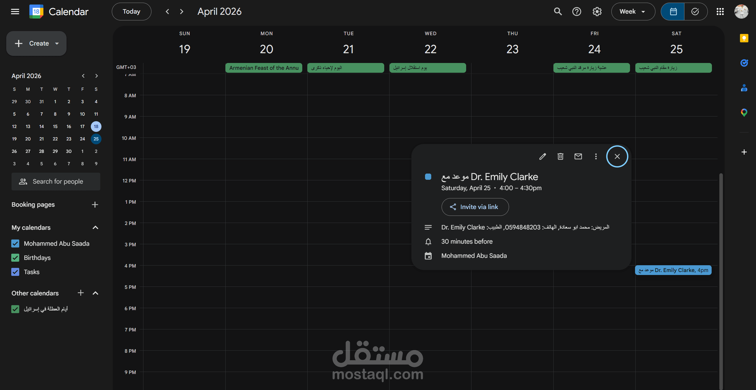Toggle Mohammed Abu Saada calendar checkbox
Viewport: 756px width, 390px height.
coord(15,244)
